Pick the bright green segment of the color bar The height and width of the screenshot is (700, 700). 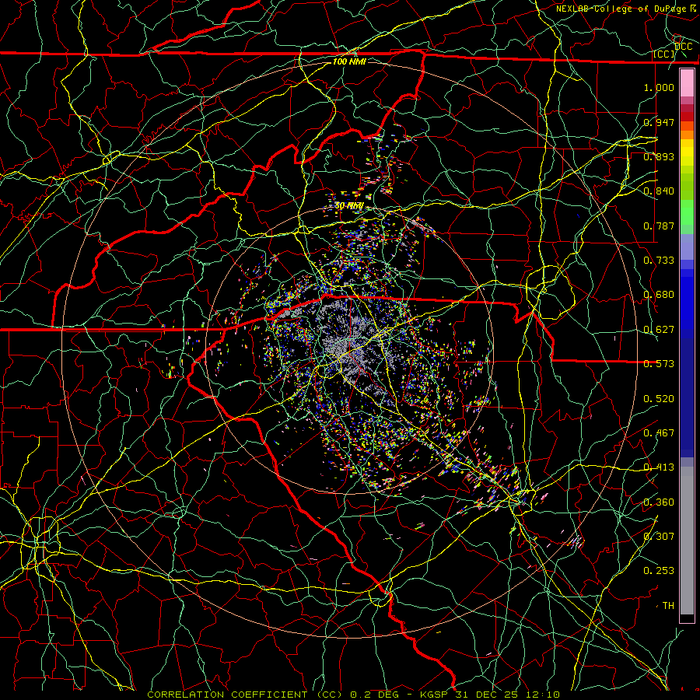687,213
